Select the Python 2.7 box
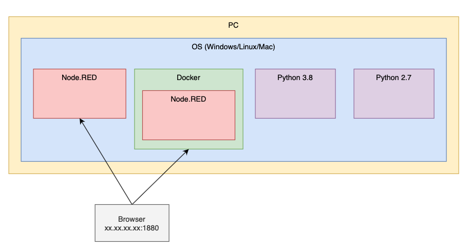The image size is (471, 252). tap(394, 93)
